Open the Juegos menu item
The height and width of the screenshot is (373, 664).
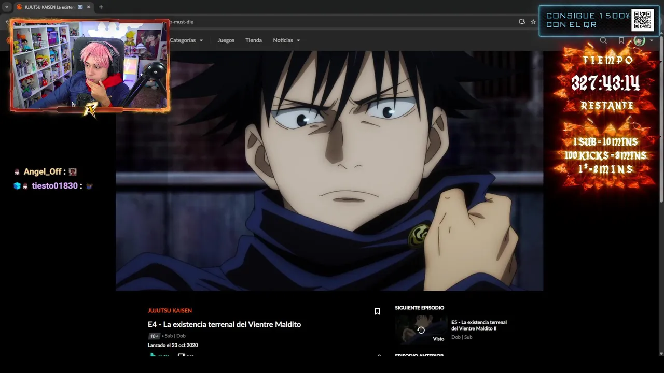pos(226,40)
